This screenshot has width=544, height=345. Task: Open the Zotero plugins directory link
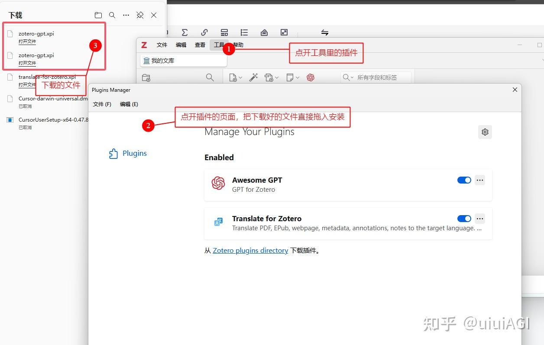[250, 250]
